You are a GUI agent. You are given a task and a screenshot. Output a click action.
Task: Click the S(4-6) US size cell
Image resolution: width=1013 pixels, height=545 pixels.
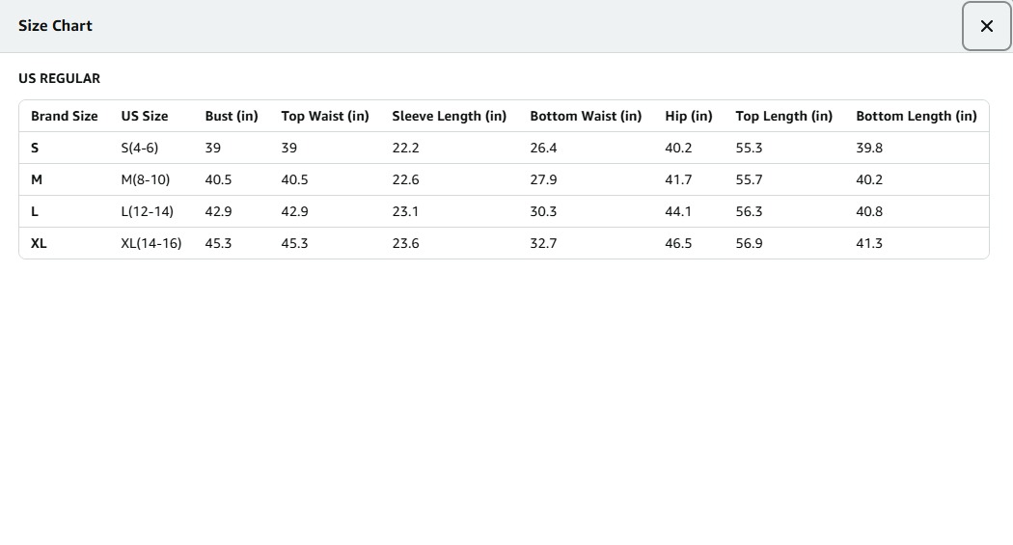[139, 148]
